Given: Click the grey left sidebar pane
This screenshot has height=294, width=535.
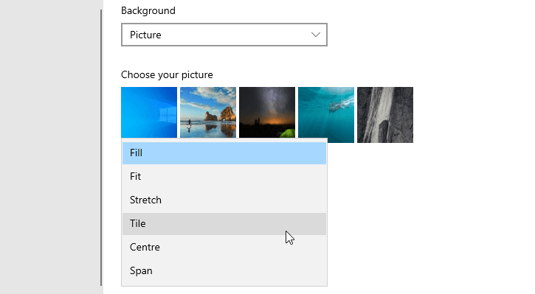Looking at the screenshot, I should coord(49,147).
